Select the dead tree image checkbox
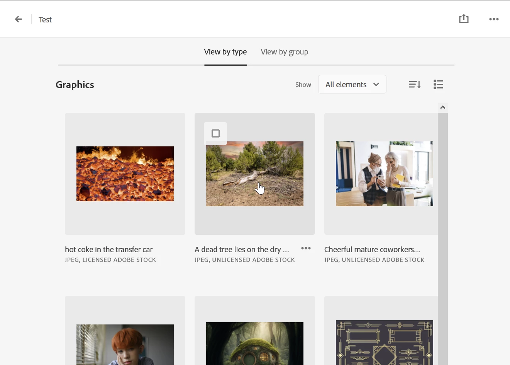Viewport: 510px width, 365px height. (215, 134)
